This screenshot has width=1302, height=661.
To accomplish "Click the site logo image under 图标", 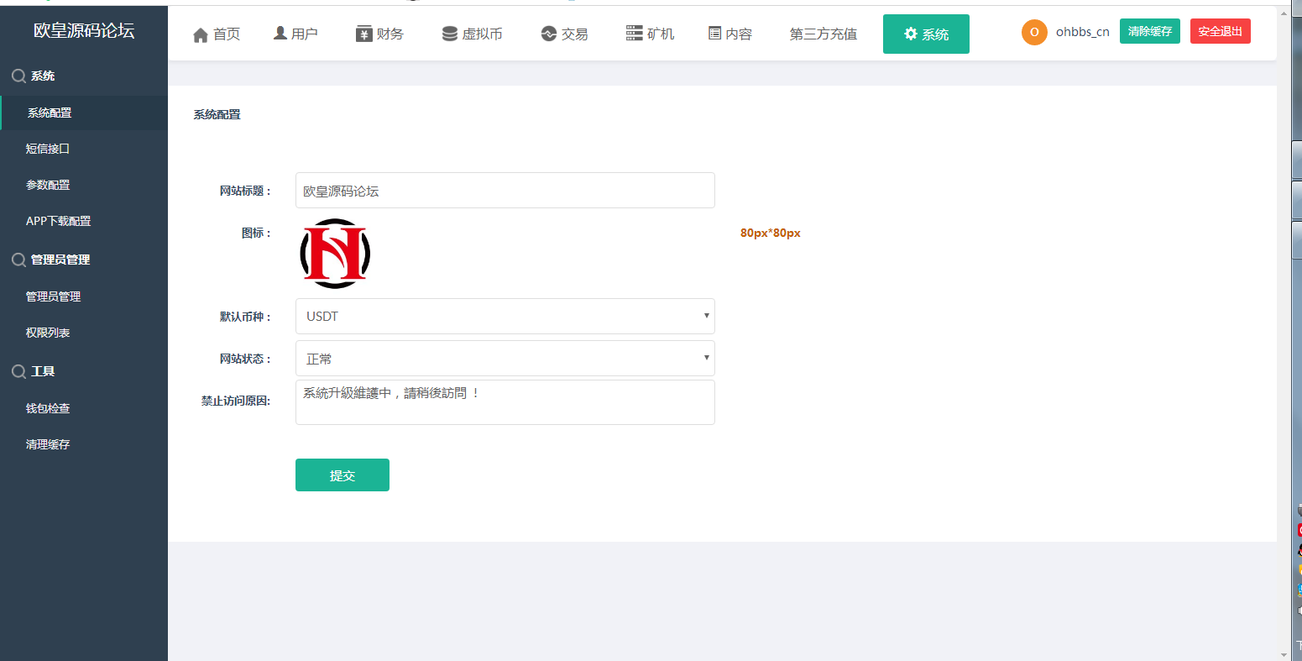I will pos(335,253).
